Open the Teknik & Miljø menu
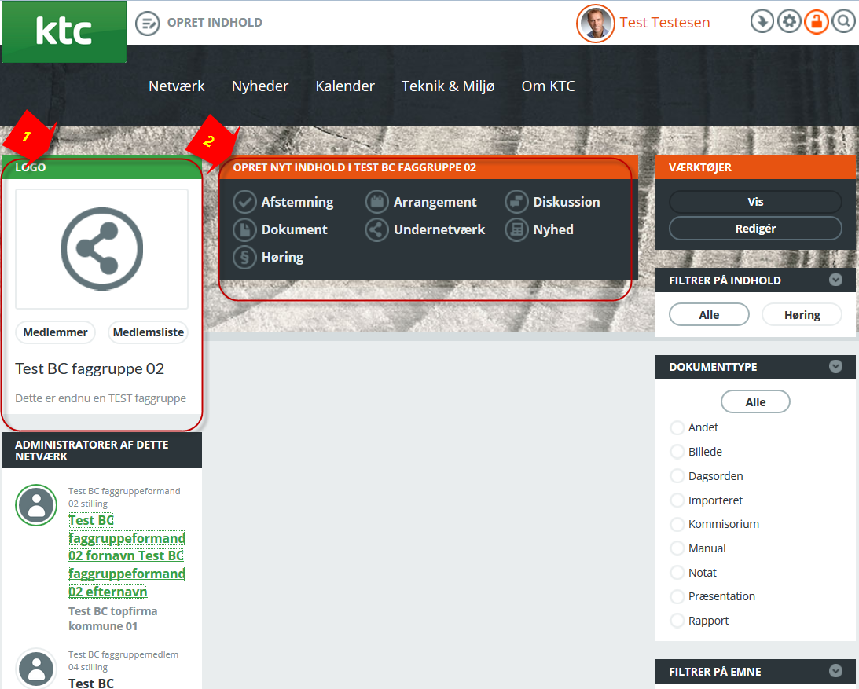The height and width of the screenshot is (689, 859). click(x=448, y=86)
